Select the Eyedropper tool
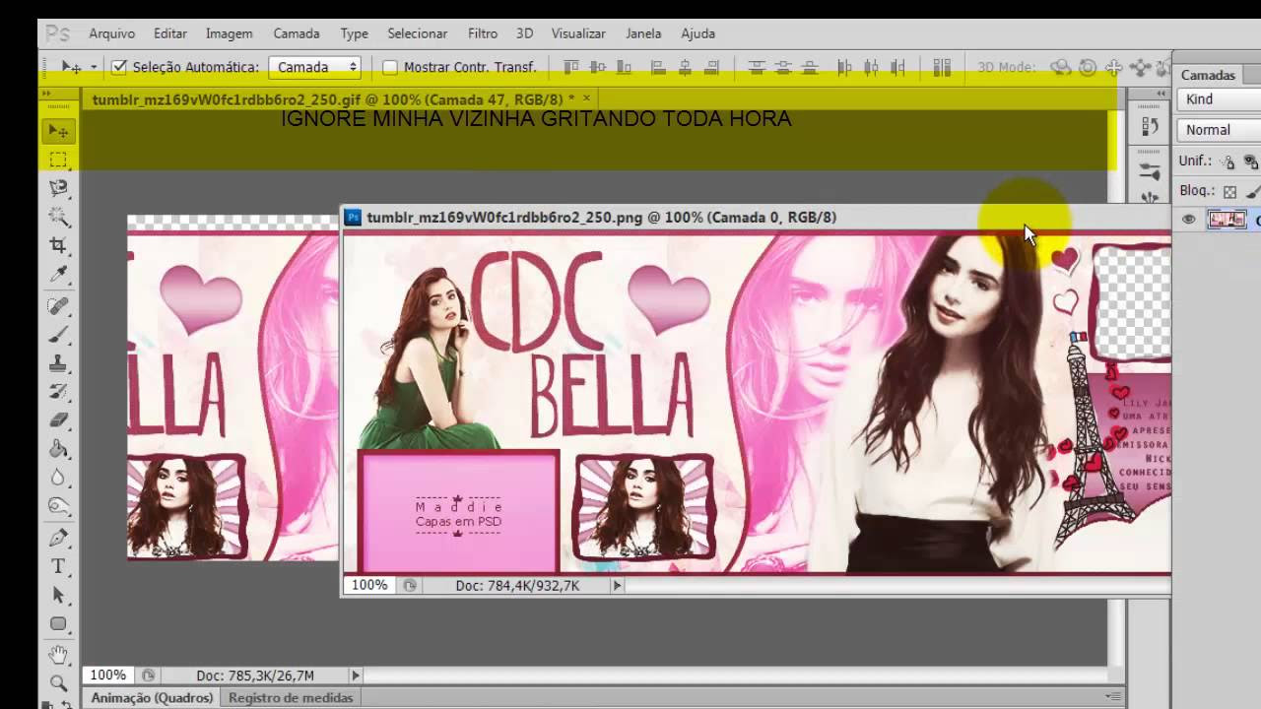This screenshot has height=709, width=1261. [58, 274]
